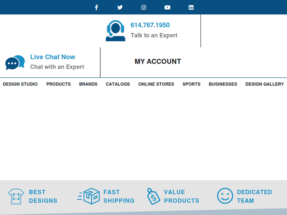Click the Dedicated Team smiley icon

pos(225,196)
